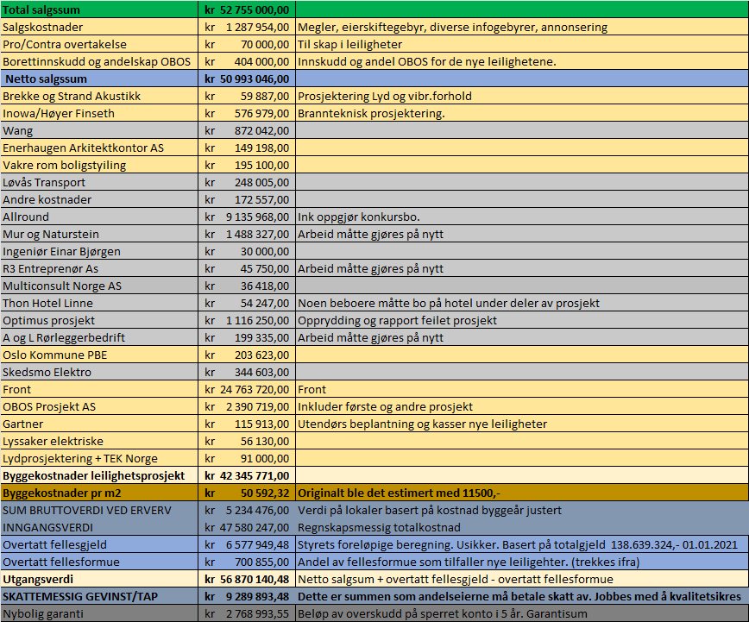The height and width of the screenshot is (622, 749).
Task: Click the note 'Brannteknisk prosjektering.'
Action: (x=371, y=114)
